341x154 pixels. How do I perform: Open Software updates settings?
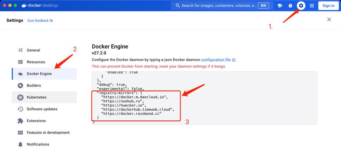click(44, 109)
